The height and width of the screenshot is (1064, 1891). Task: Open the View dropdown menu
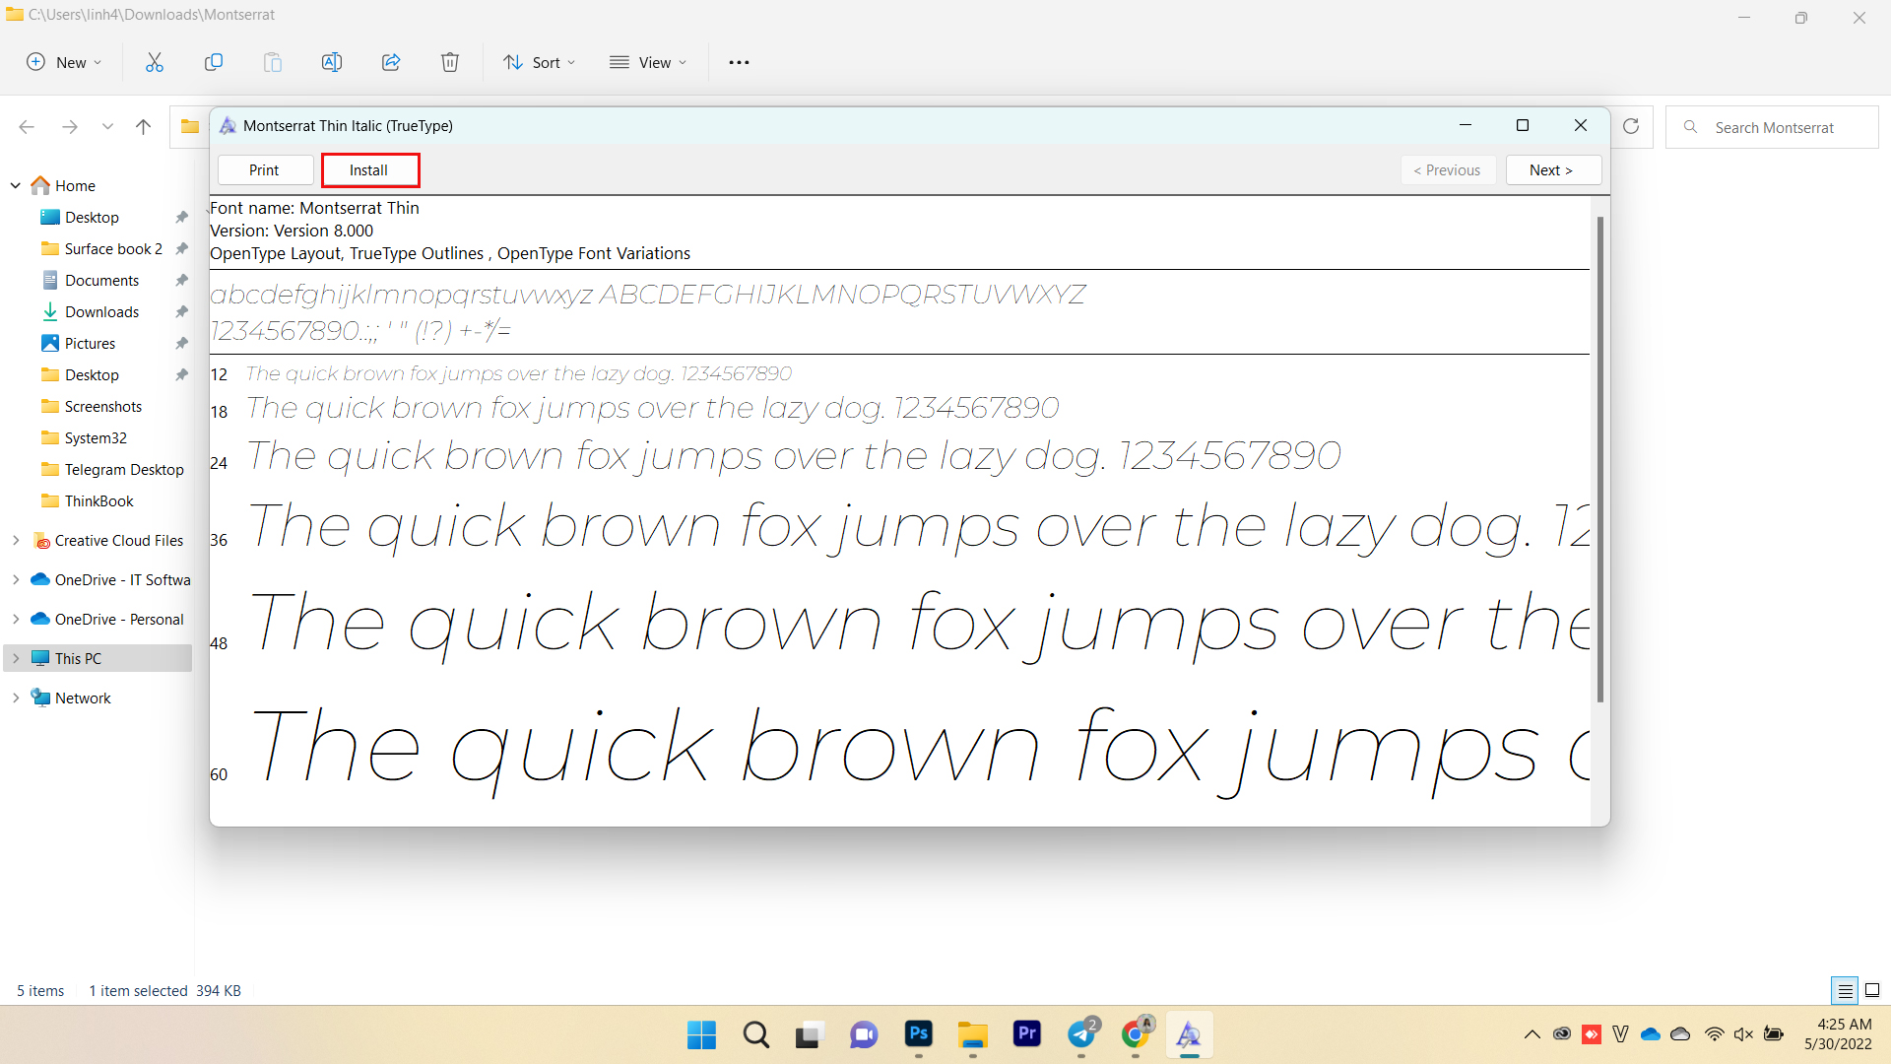[651, 62]
